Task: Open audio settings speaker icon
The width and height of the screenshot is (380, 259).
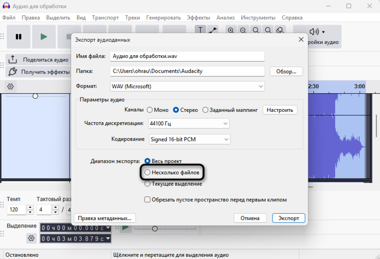Action: [314, 32]
